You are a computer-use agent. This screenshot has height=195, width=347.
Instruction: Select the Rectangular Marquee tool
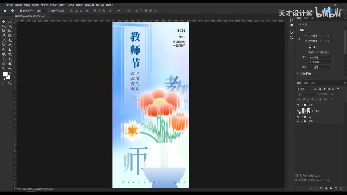(10, 21)
